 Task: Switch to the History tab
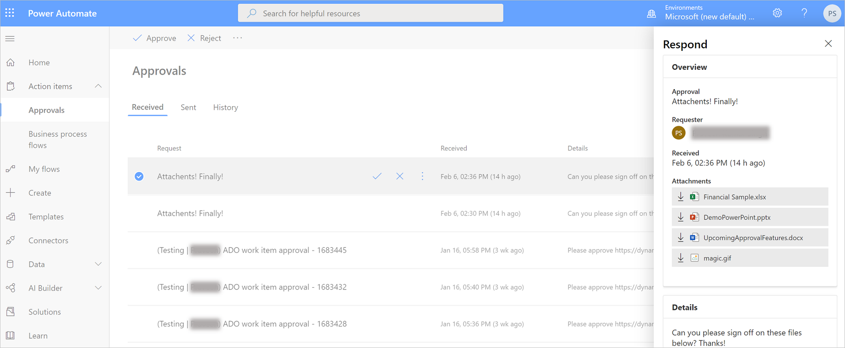click(x=225, y=108)
